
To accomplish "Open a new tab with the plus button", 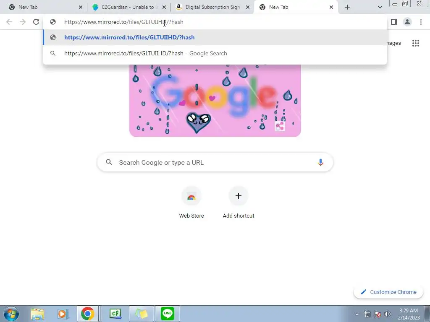I will [347, 7].
